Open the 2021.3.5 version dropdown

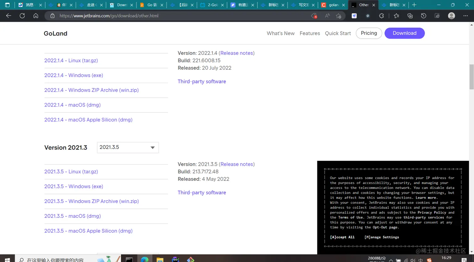coord(128,148)
